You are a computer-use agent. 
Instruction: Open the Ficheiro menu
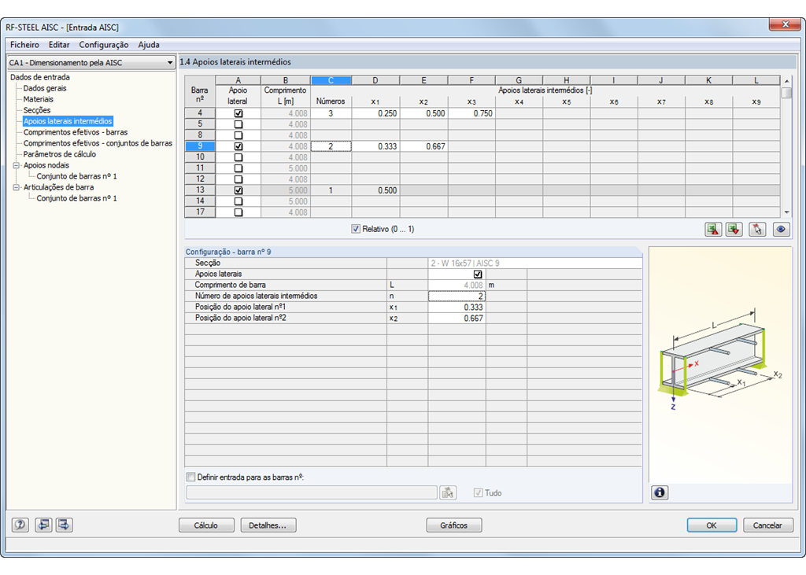pyautogui.click(x=24, y=45)
